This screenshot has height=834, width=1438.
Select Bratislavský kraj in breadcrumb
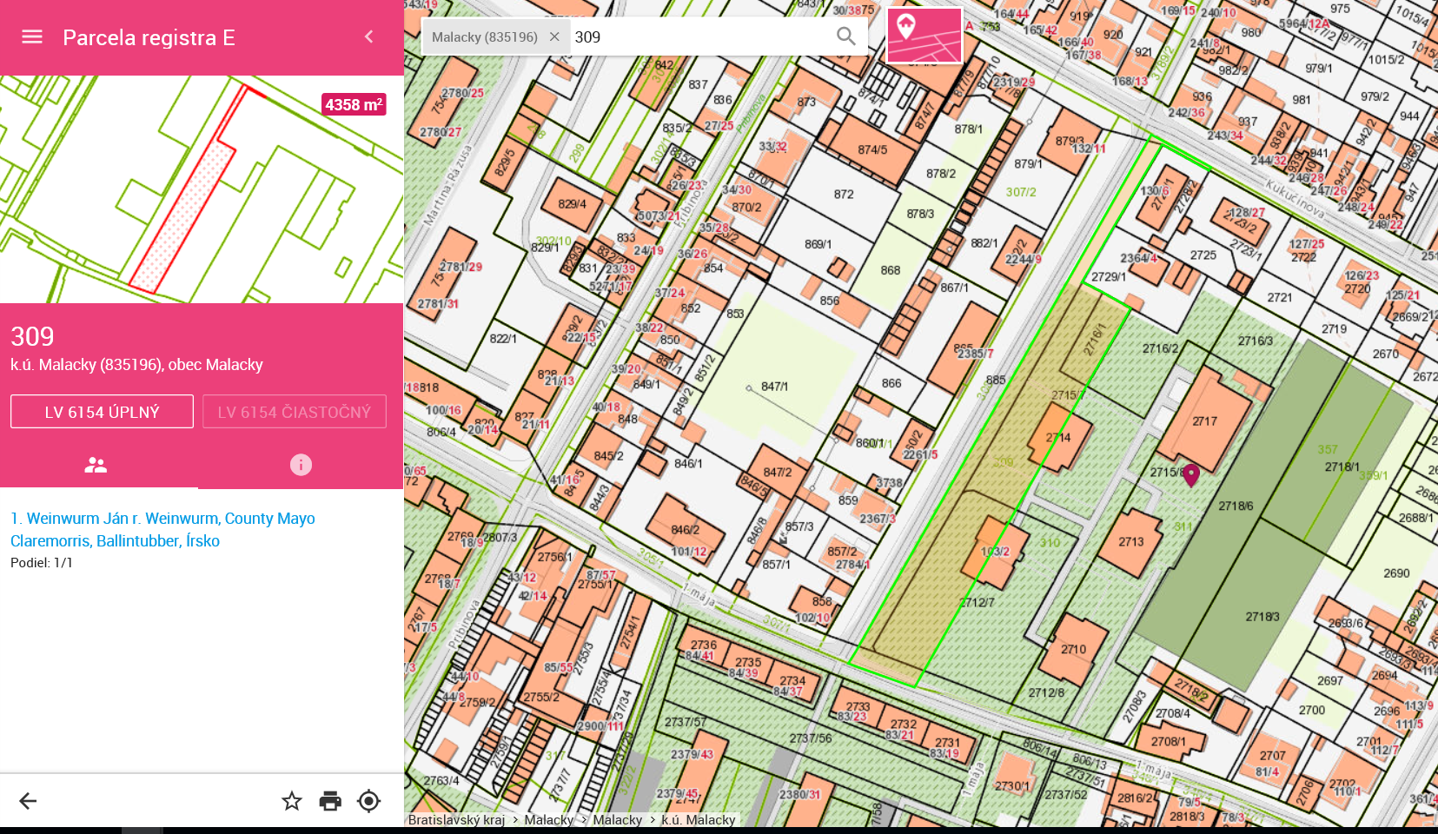tap(456, 819)
